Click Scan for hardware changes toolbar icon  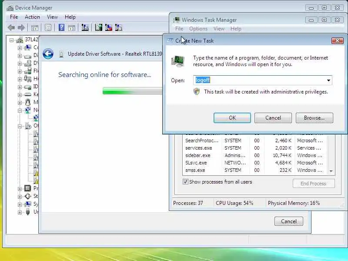click(85, 27)
